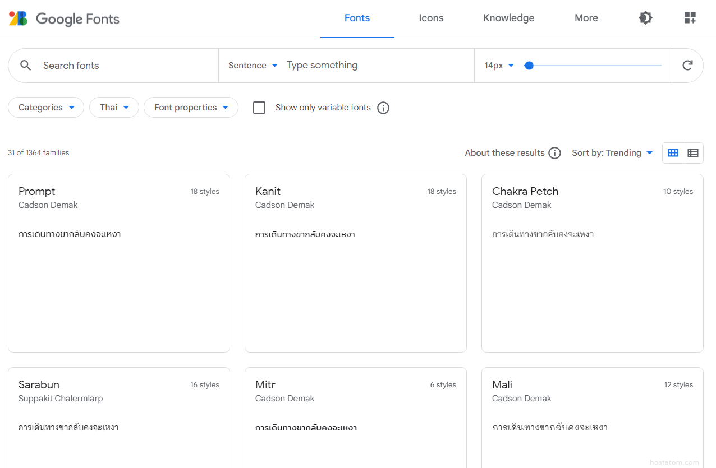Expand the Font properties dropdown
Viewport: 716px width, 468px height.
(191, 108)
